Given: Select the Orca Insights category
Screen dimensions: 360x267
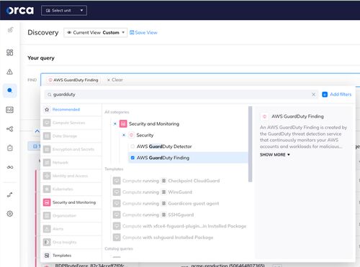Looking at the screenshot, I should click(x=71, y=243).
